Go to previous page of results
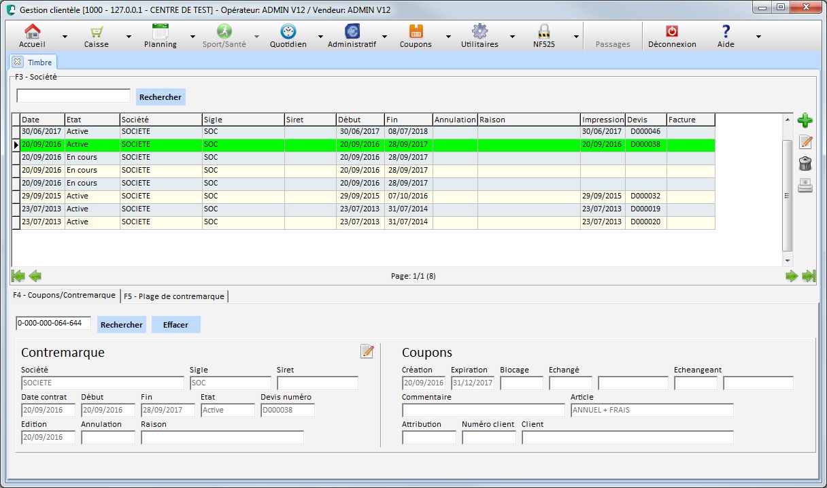827x488 pixels. click(35, 276)
